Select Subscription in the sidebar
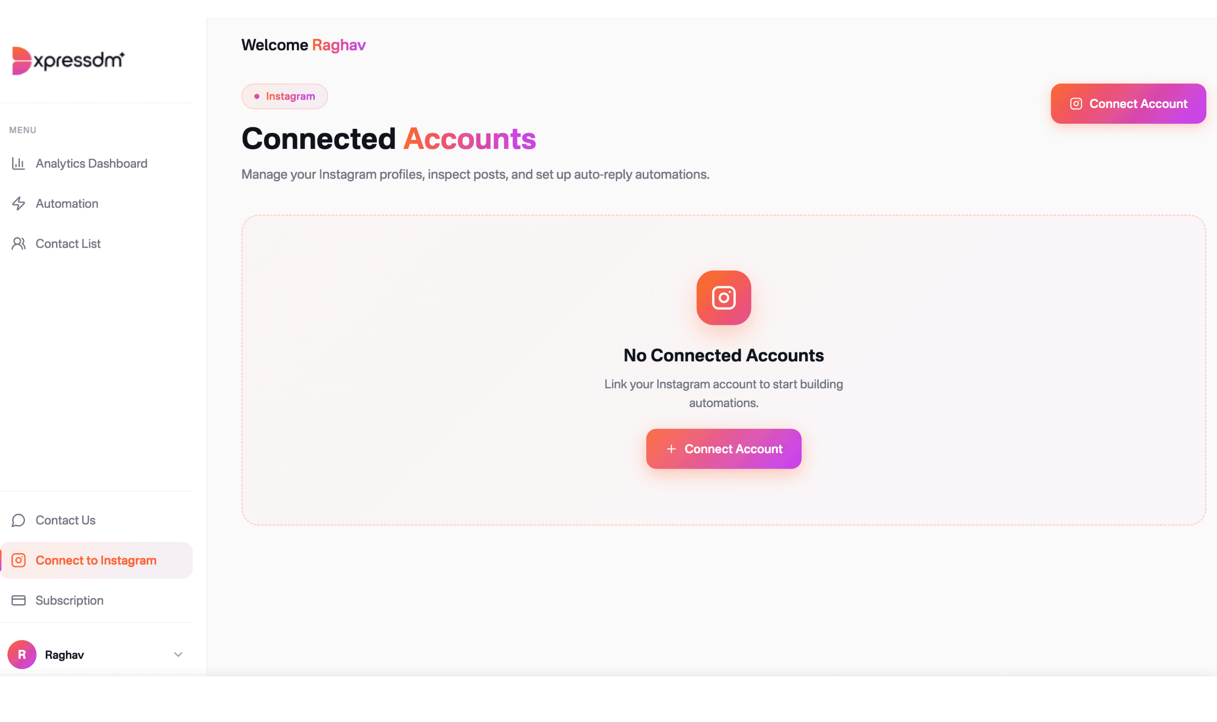Image resolution: width=1217 pixels, height=722 pixels. [70, 600]
